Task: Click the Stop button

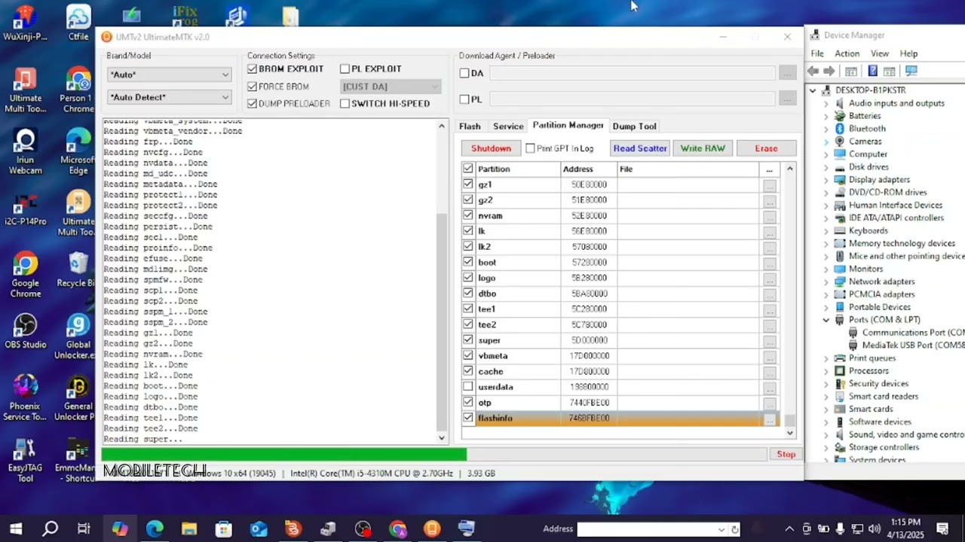Action: (x=786, y=454)
